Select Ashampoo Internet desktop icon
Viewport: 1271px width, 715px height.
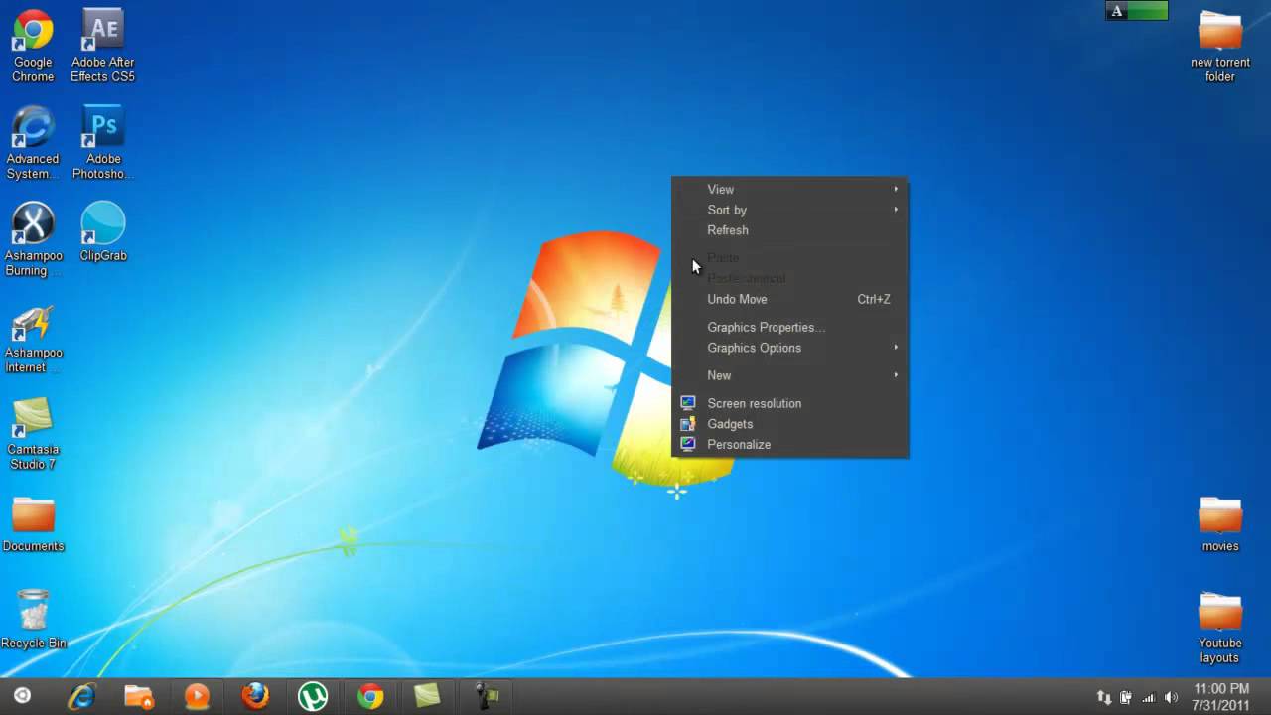point(33,337)
